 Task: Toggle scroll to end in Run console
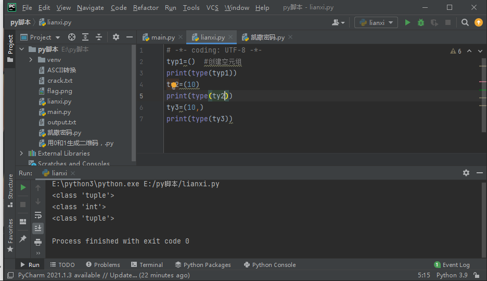click(38, 228)
